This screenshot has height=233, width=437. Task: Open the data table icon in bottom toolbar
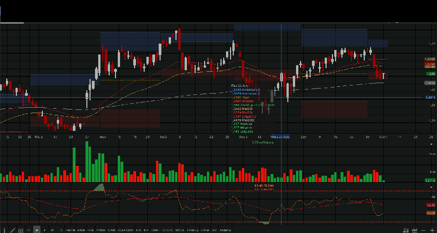click(x=20, y=230)
